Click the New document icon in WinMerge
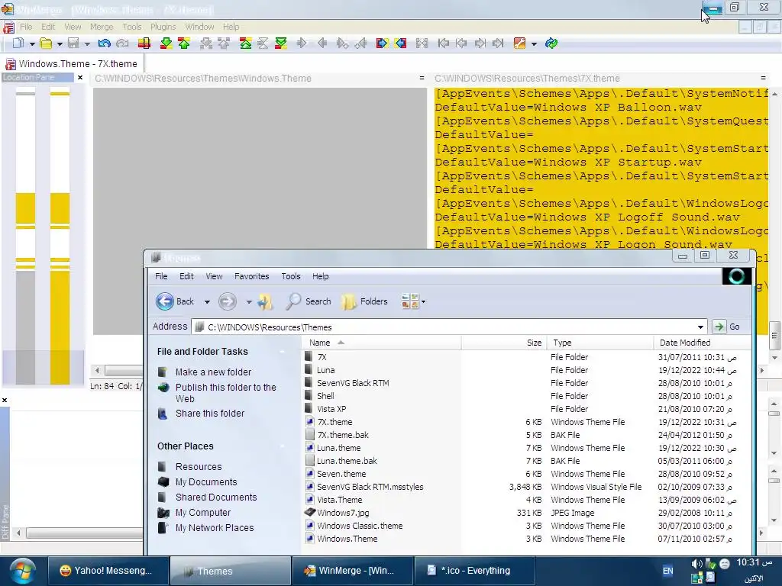The image size is (782, 586). click(x=18, y=43)
